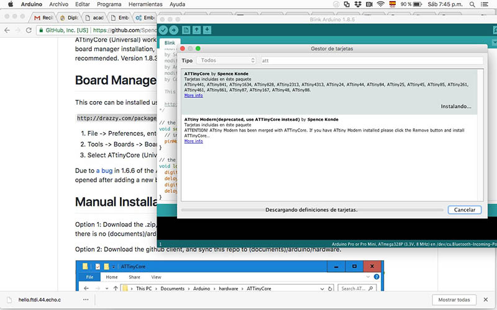Click the Cancelar button

(x=464, y=210)
